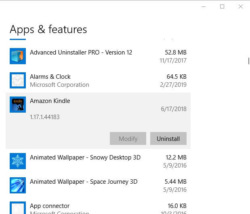Click Microsoft Corporation under Alarms & Clock
Viewport: 250px width, 214px height.
coord(59,85)
